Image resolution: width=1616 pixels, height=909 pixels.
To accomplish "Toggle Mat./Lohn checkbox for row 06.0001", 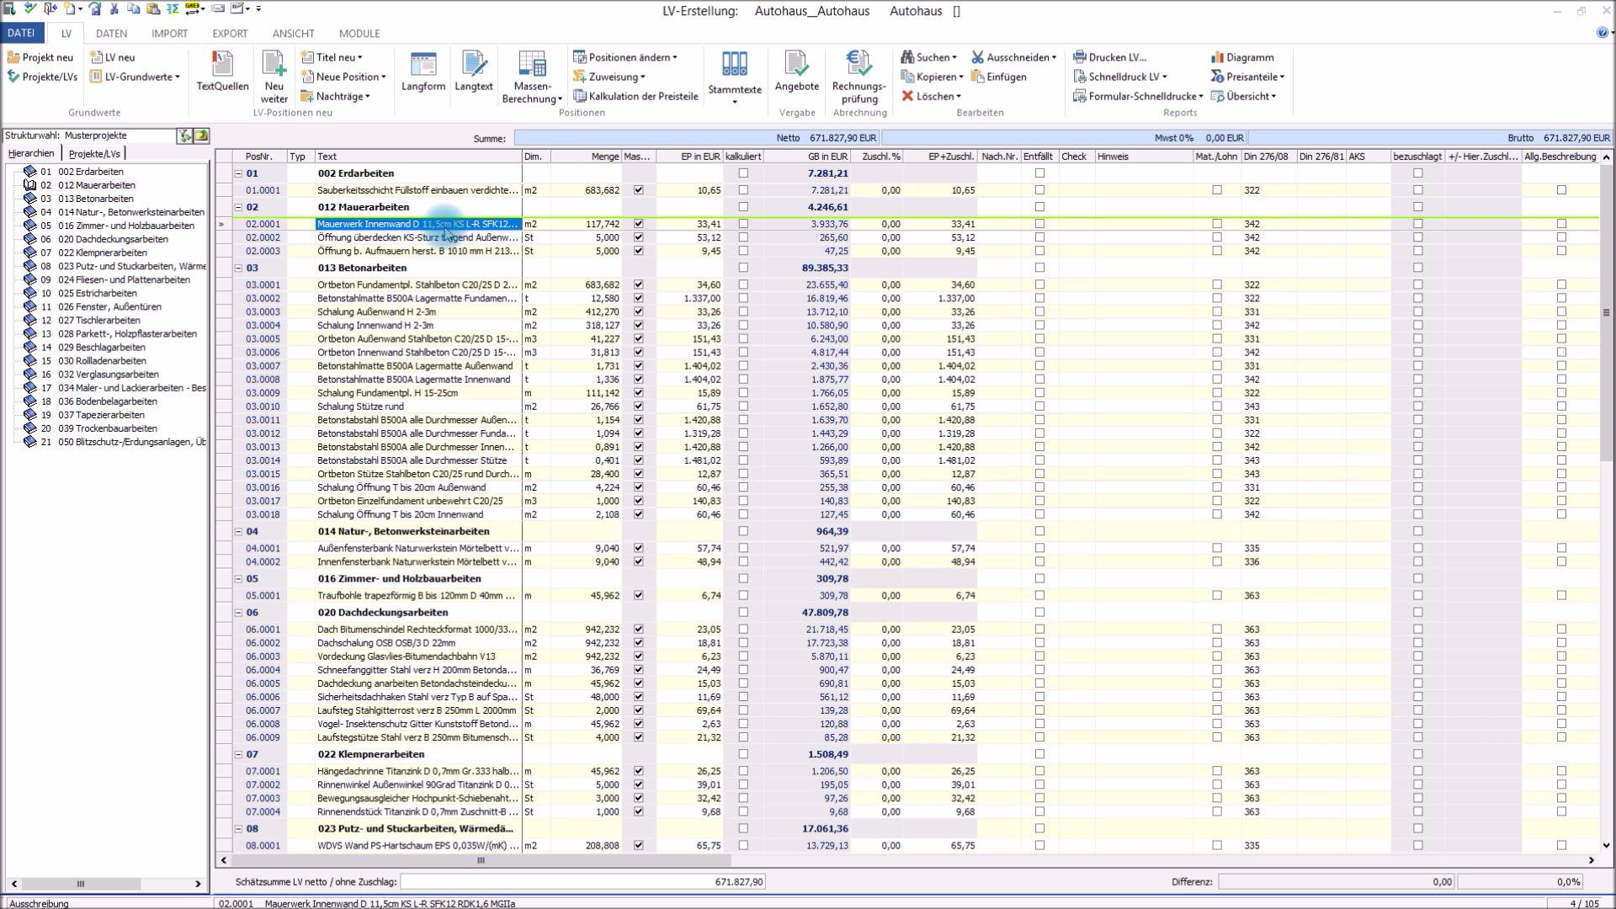I will click(1217, 629).
